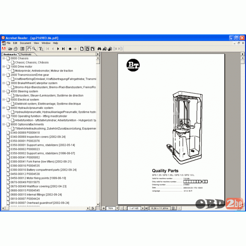Switch to the Thumbnails tab
The height and width of the screenshot is (246, 246).
(x=26, y=54)
